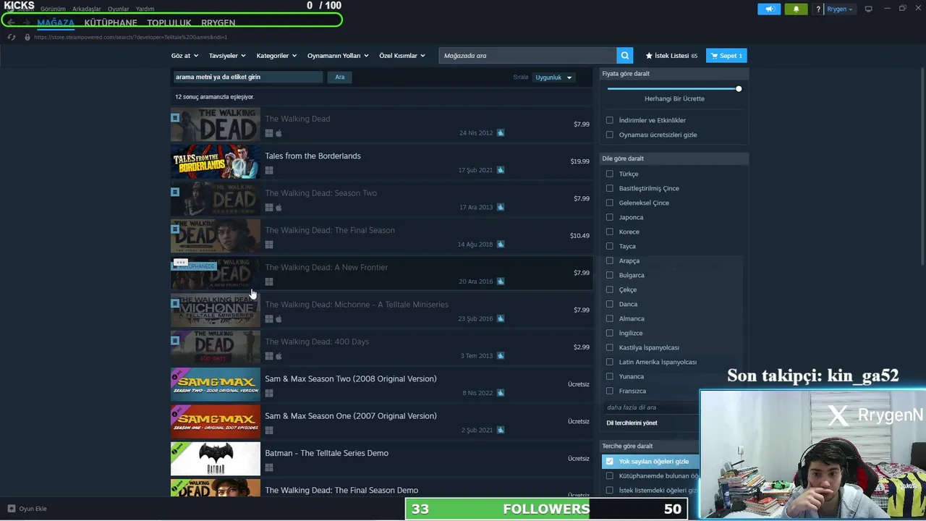Uncheck Yok sayılan öğeleri gizle
Viewport: 926px width, 521px height.
pos(609,461)
